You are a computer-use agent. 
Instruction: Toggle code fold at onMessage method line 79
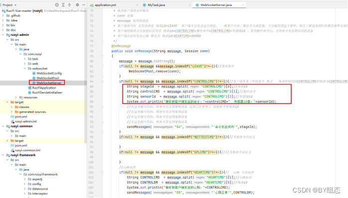pos(102,56)
